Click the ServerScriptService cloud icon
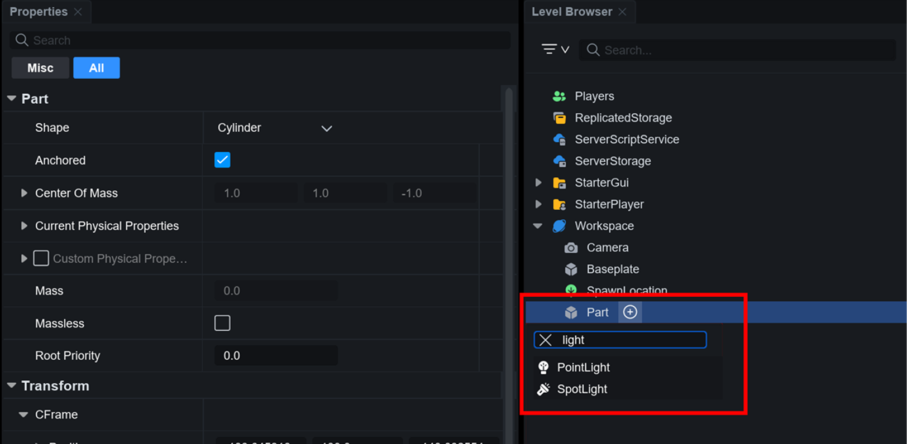Viewport: 907px width, 444px height. (559, 139)
